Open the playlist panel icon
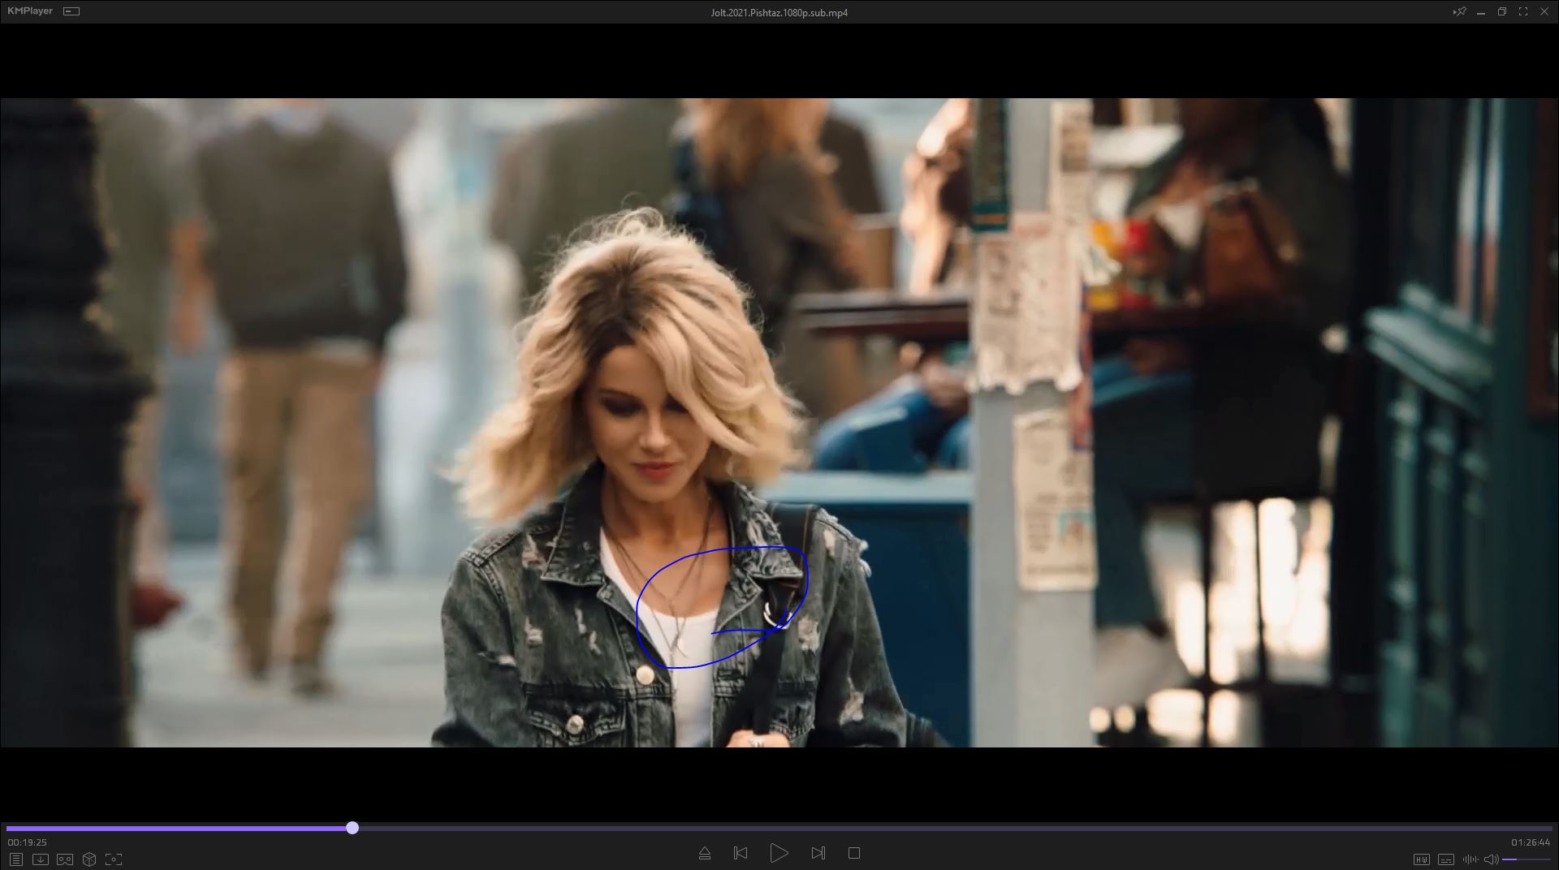This screenshot has width=1559, height=870. click(x=15, y=859)
